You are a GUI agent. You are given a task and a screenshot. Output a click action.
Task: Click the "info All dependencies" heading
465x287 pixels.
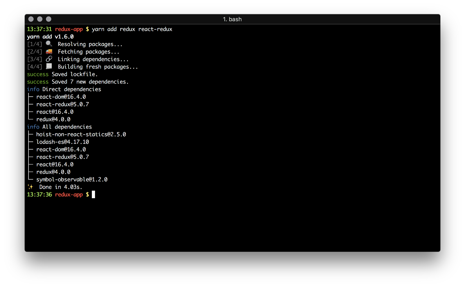59,127
